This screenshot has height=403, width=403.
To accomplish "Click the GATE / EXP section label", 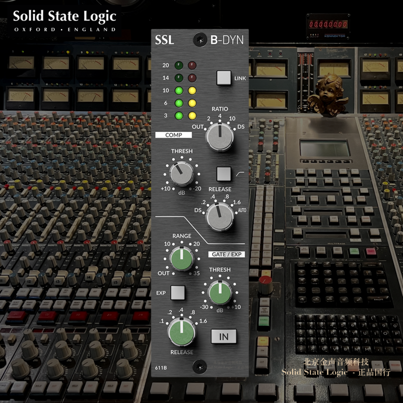I will click(x=226, y=254).
